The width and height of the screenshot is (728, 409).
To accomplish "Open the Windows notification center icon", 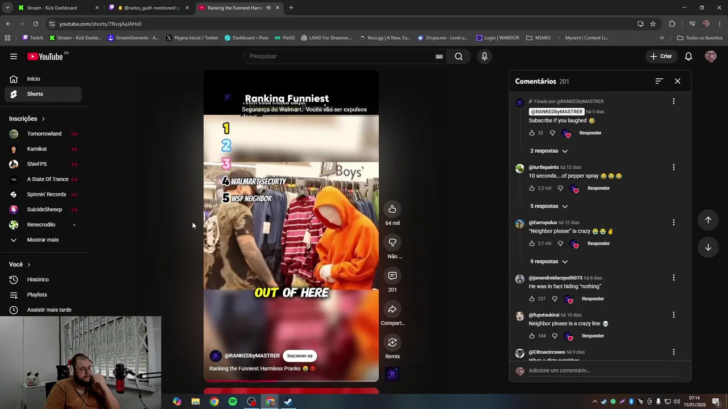I will coord(716,402).
